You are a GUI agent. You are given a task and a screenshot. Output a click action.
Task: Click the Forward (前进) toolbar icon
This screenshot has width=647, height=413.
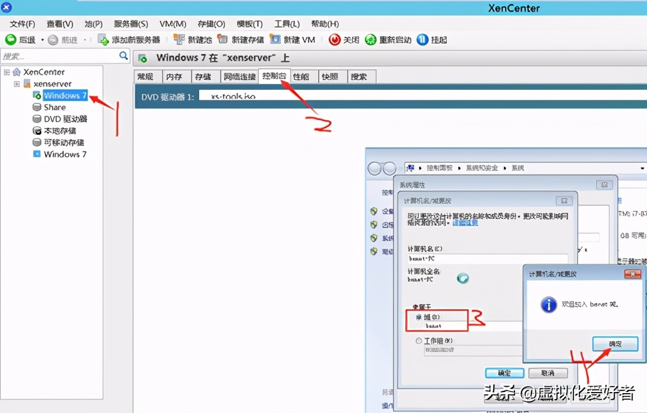pos(53,40)
